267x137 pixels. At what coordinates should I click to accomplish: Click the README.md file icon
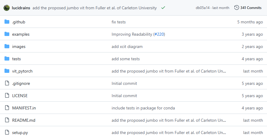point(7,120)
